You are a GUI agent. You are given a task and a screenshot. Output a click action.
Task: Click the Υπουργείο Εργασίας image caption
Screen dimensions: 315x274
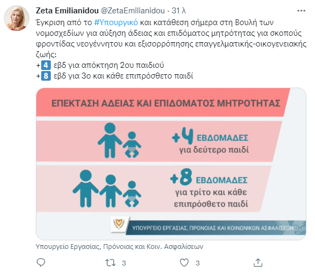pos(120,246)
